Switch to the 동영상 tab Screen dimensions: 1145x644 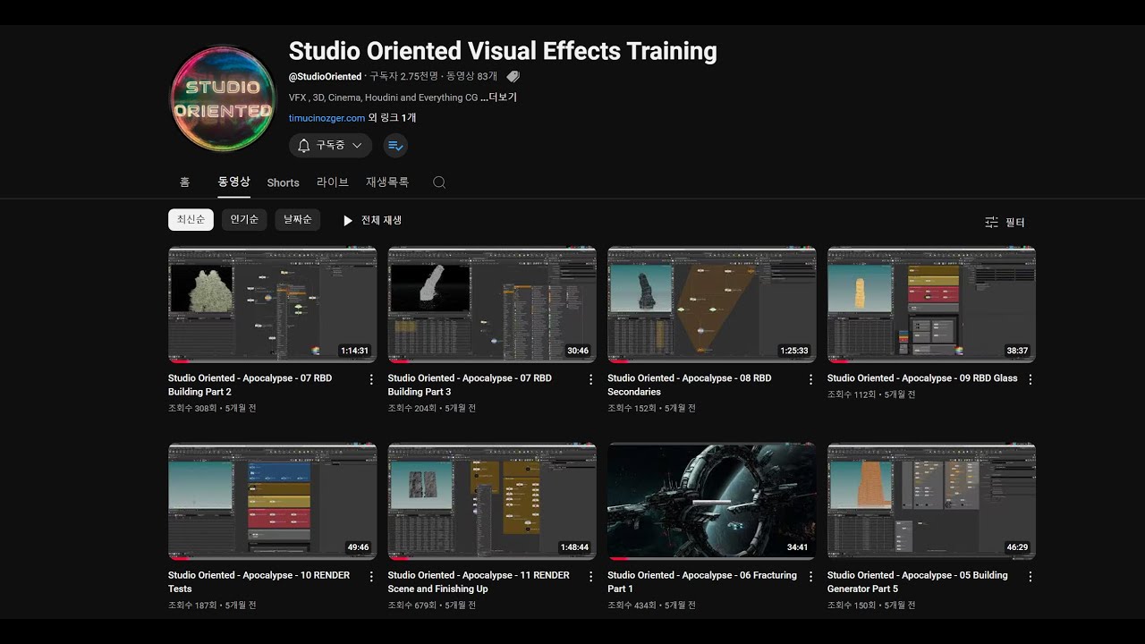[233, 182]
